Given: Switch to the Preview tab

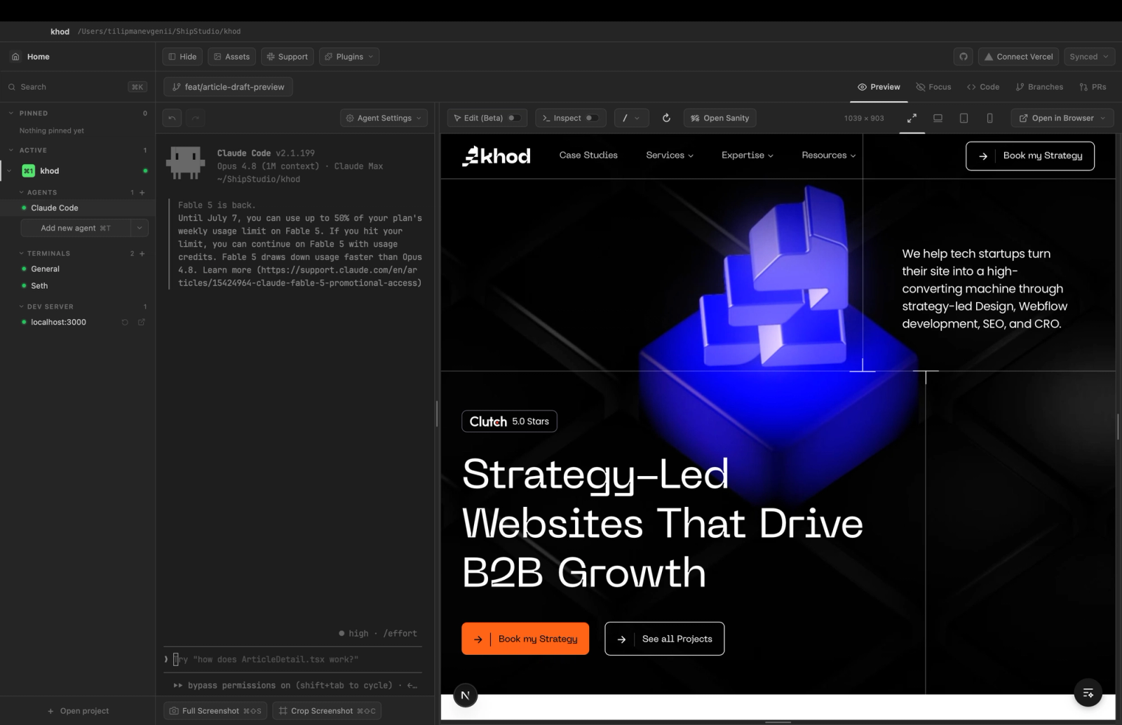Looking at the screenshot, I should [x=879, y=87].
